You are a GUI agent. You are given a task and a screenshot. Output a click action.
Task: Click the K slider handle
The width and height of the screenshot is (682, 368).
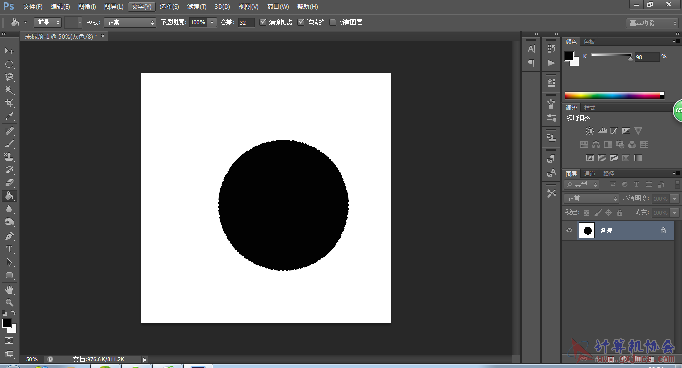[630, 59]
